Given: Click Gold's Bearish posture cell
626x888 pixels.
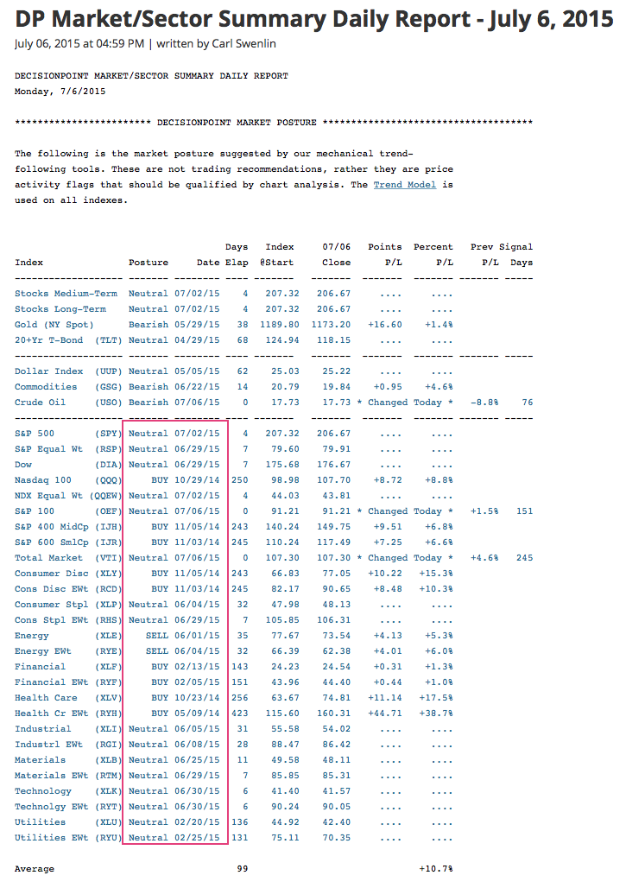Looking at the screenshot, I should click(149, 325).
